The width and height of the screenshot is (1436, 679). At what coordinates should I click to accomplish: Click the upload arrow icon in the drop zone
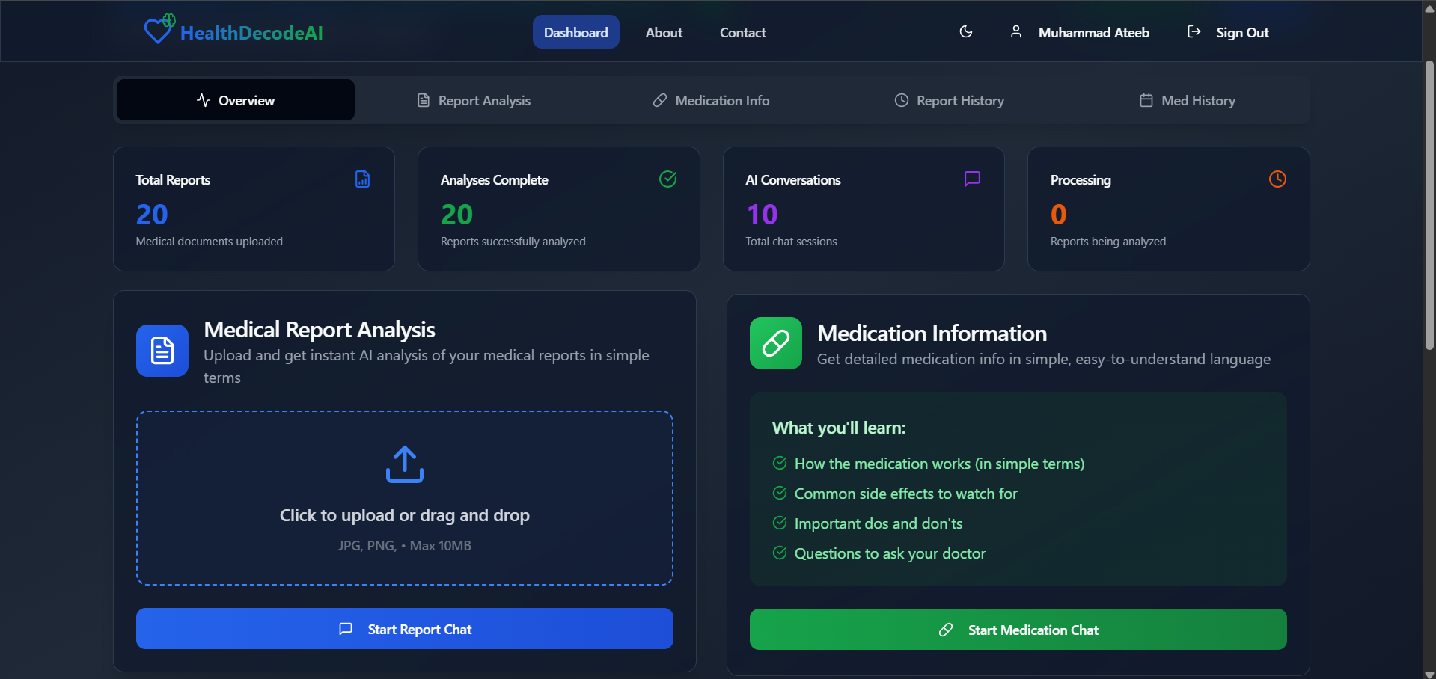tap(403, 464)
